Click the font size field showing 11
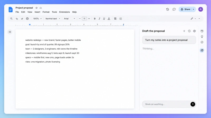This screenshot has width=211, height=118. [x=84, y=19]
